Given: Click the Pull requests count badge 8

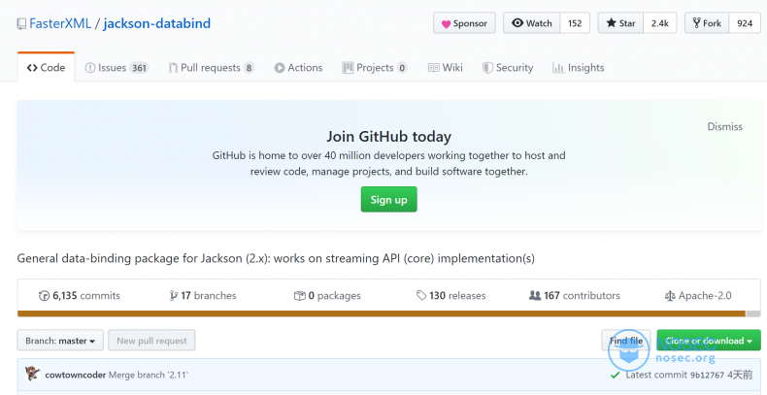Looking at the screenshot, I should tap(249, 68).
